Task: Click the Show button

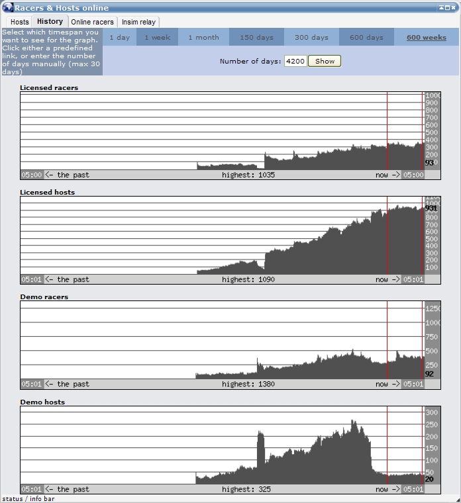Action: click(x=325, y=61)
